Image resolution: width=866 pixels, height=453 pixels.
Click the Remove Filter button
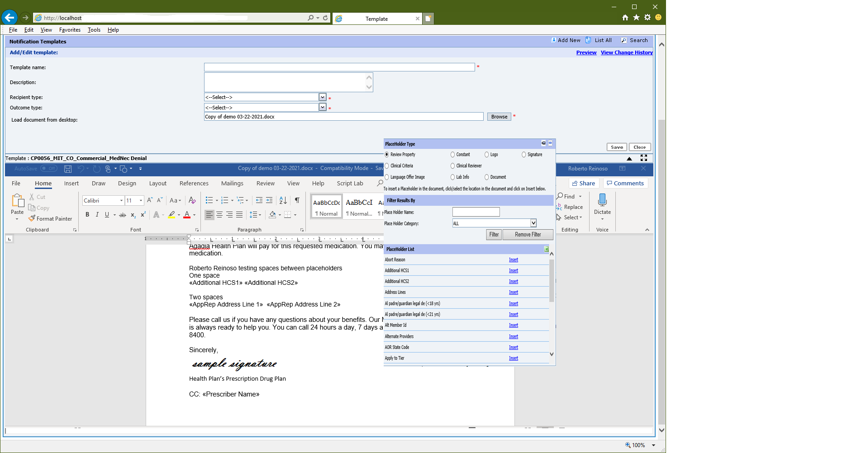point(528,234)
